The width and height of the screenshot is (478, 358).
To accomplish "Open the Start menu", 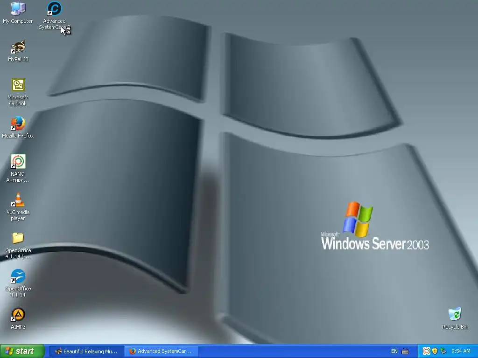I will pos(22,351).
